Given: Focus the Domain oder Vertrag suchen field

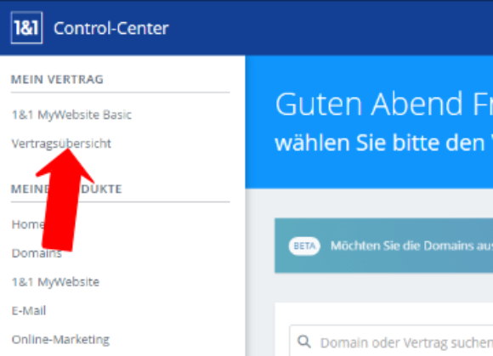Looking at the screenshot, I should [391, 341].
